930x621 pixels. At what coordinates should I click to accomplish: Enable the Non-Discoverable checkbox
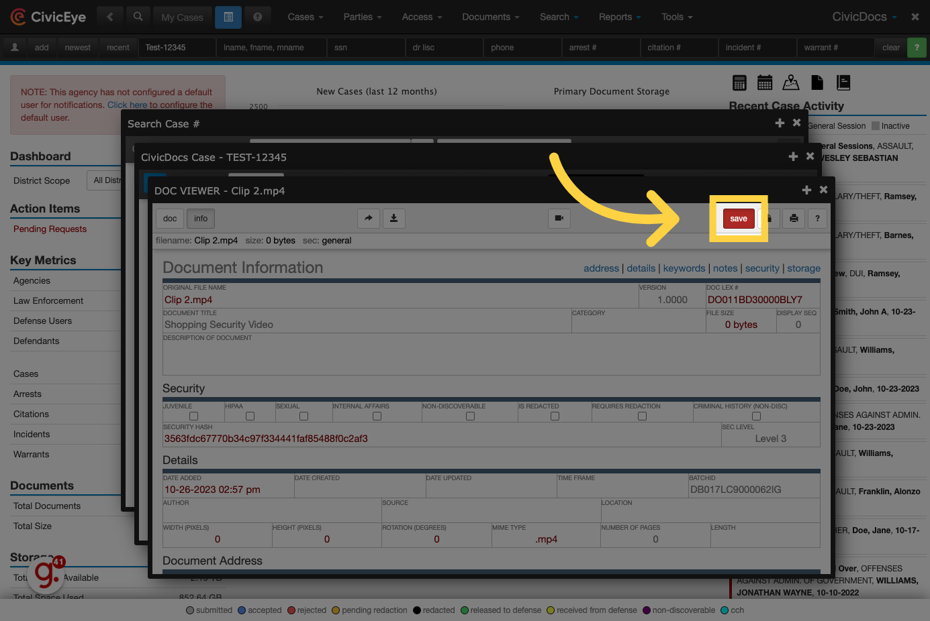(470, 416)
